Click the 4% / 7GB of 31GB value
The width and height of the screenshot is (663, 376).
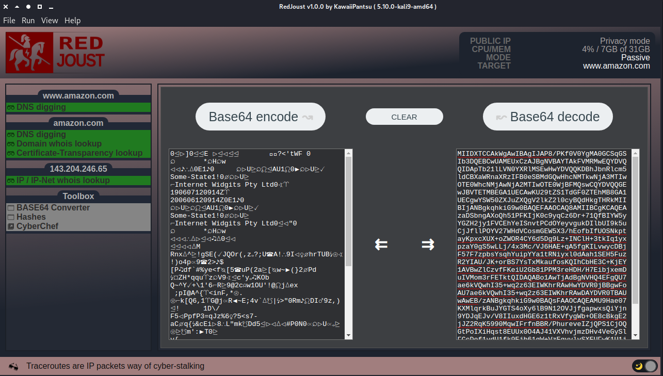click(x=616, y=50)
